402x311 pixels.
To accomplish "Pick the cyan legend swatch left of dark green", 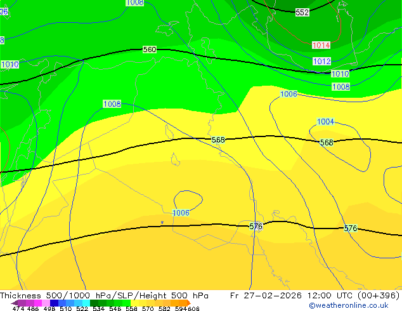I will click(86, 303).
